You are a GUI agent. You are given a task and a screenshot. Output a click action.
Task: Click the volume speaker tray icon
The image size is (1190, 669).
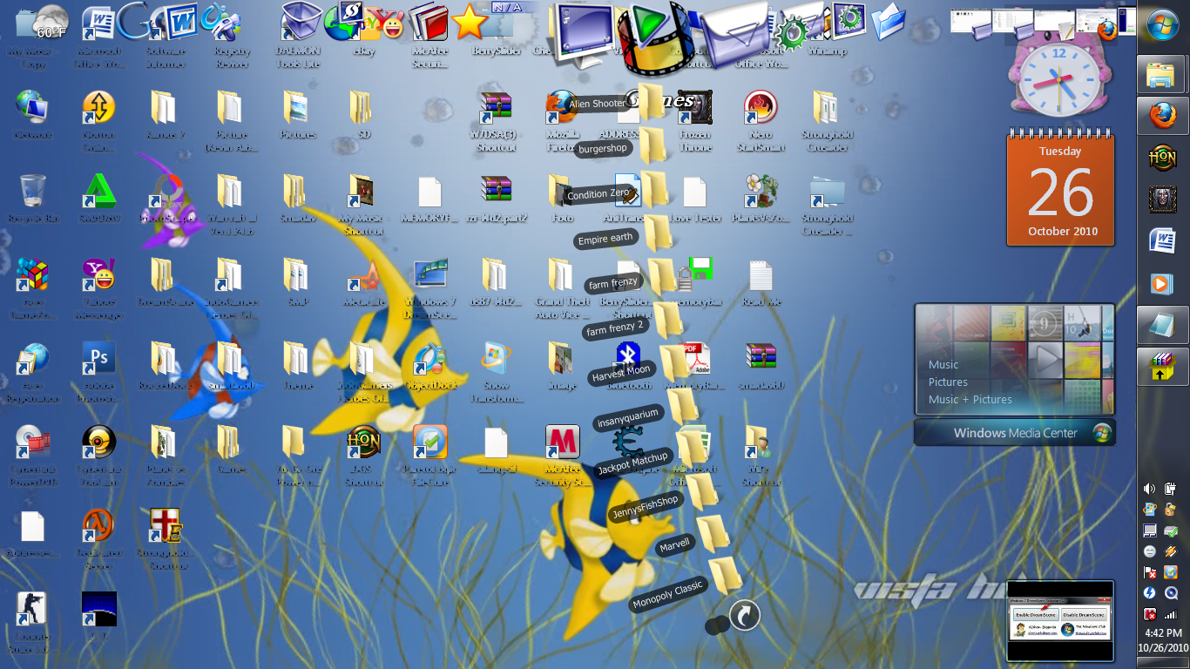pos(1150,489)
